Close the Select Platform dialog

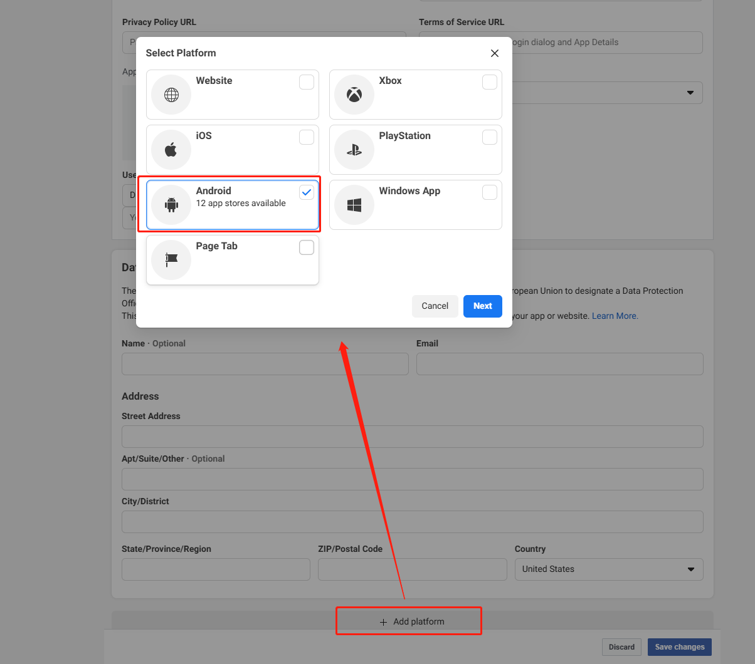click(x=494, y=53)
